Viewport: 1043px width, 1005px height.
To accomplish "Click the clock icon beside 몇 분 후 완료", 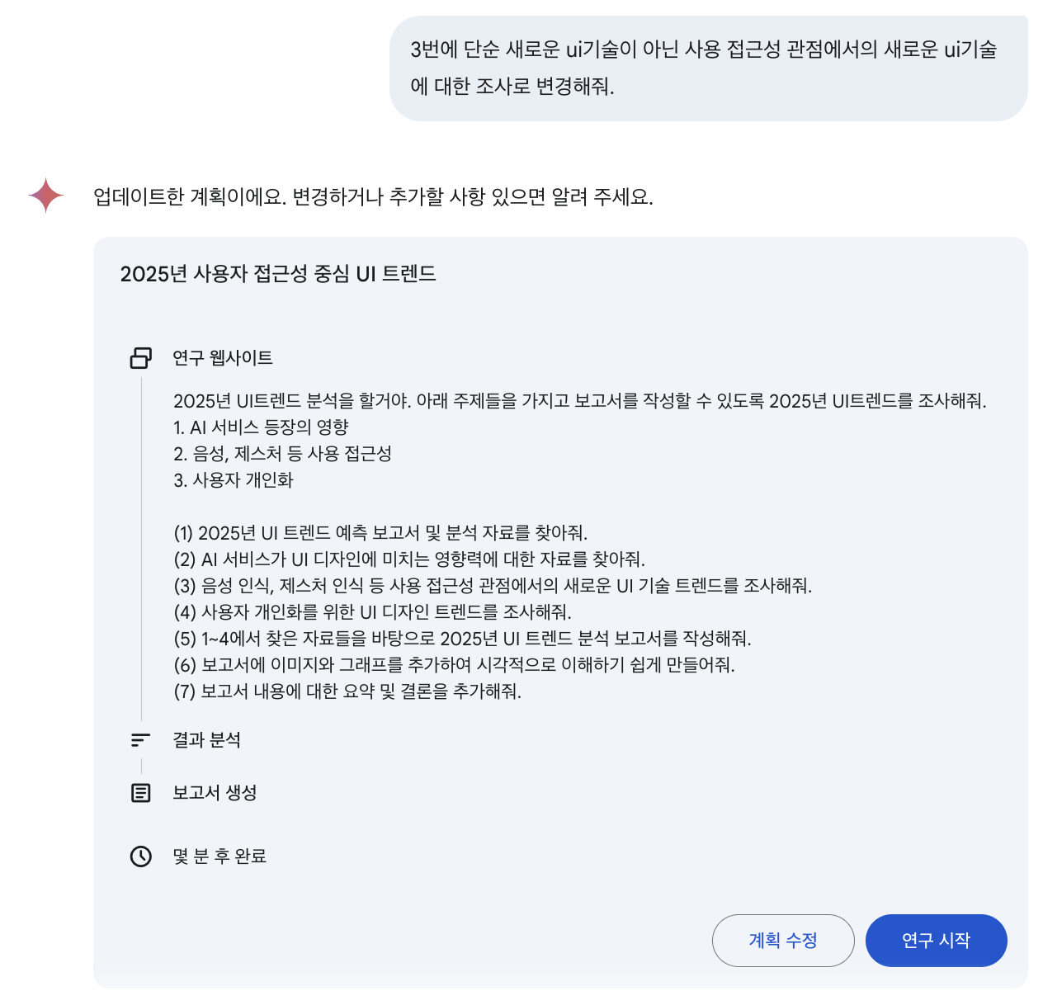I will tap(141, 856).
